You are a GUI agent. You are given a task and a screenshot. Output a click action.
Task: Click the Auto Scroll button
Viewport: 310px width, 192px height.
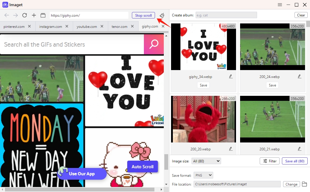pyautogui.click(x=142, y=166)
